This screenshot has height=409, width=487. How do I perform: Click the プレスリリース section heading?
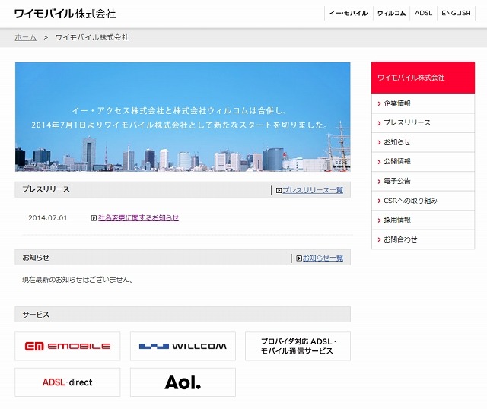pyautogui.click(x=46, y=189)
